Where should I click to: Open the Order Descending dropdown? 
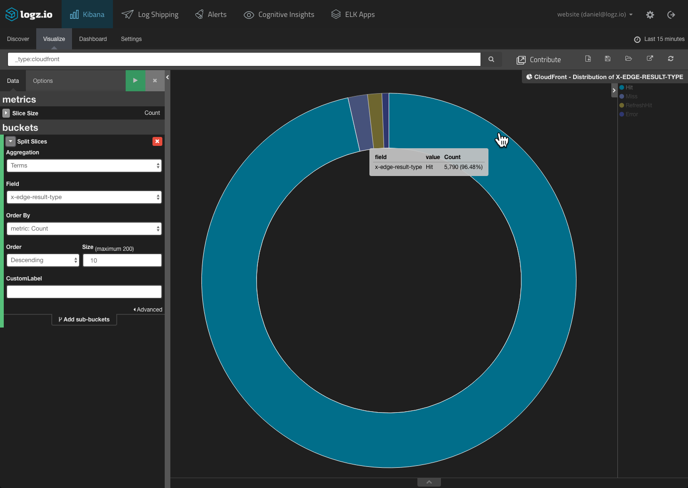[x=43, y=260]
